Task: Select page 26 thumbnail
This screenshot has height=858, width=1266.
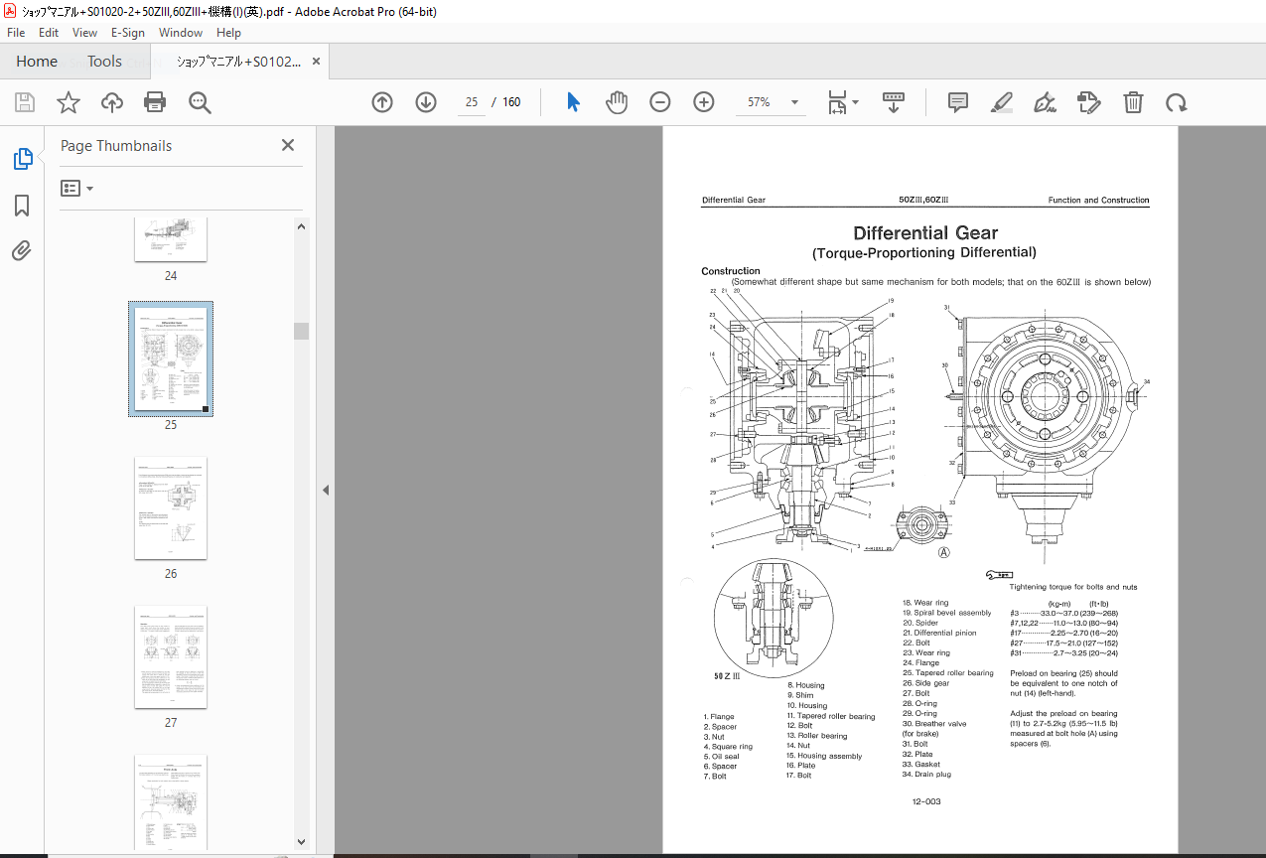Action: [171, 508]
